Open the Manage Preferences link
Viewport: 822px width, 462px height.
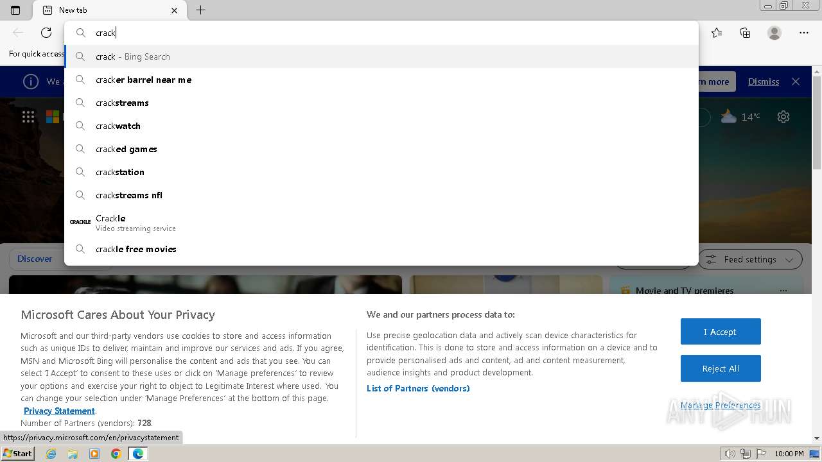point(721,405)
